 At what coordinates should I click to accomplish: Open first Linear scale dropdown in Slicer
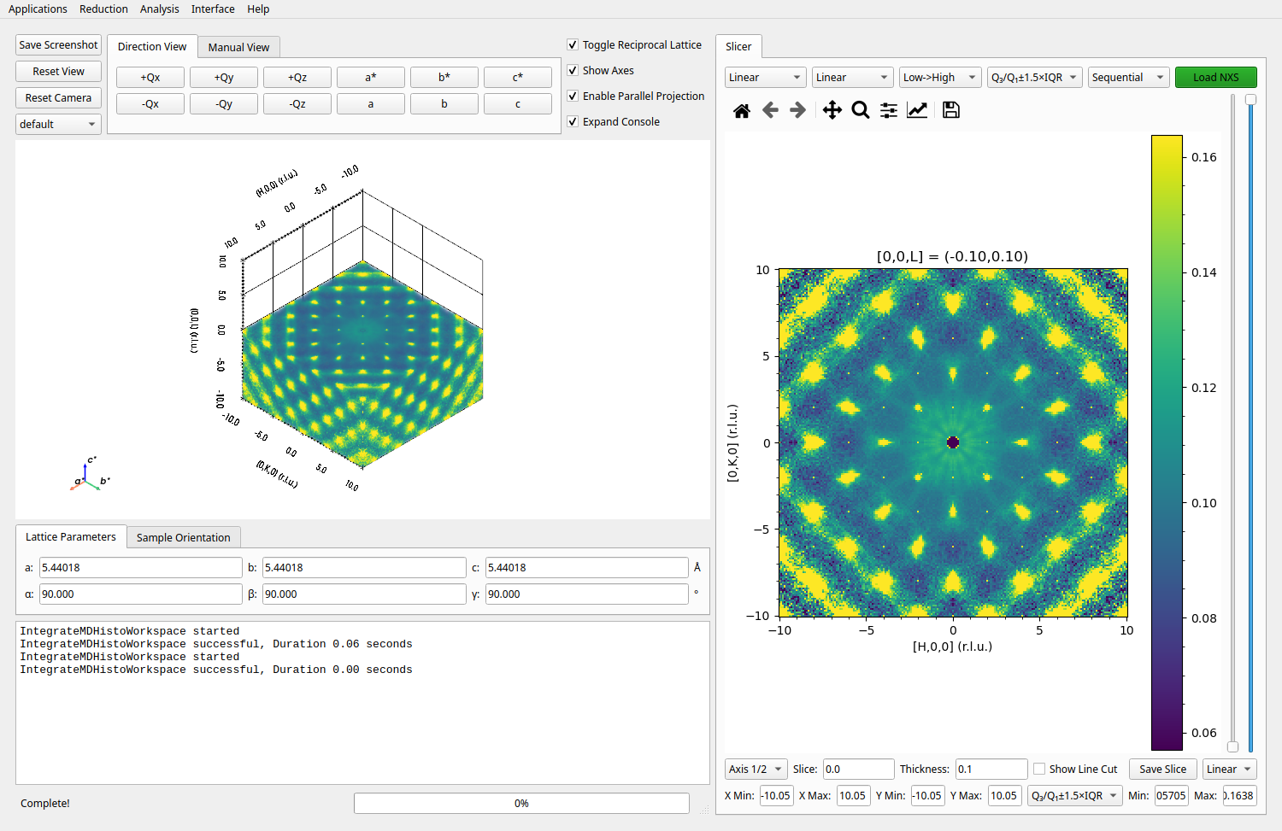765,77
